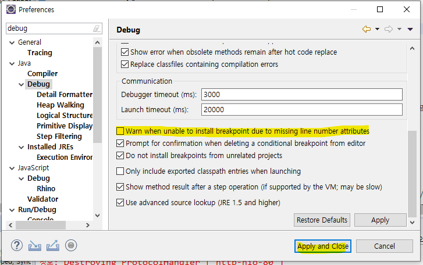This screenshot has height=265, width=423.
Task: Collapse the Java tree node
Action: [12, 63]
